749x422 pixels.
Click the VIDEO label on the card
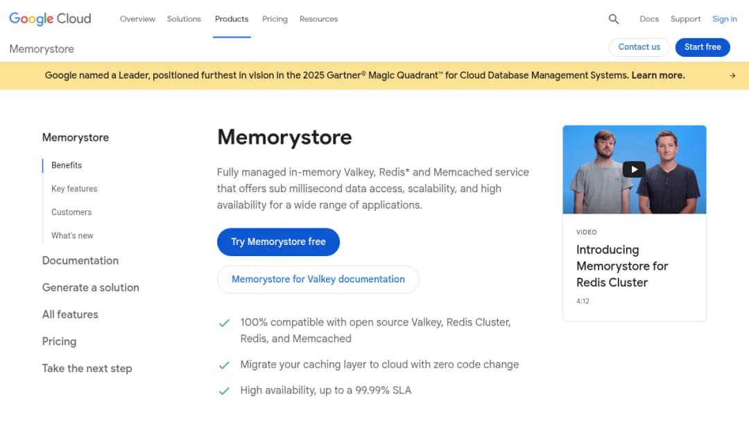pyautogui.click(x=586, y=233)
